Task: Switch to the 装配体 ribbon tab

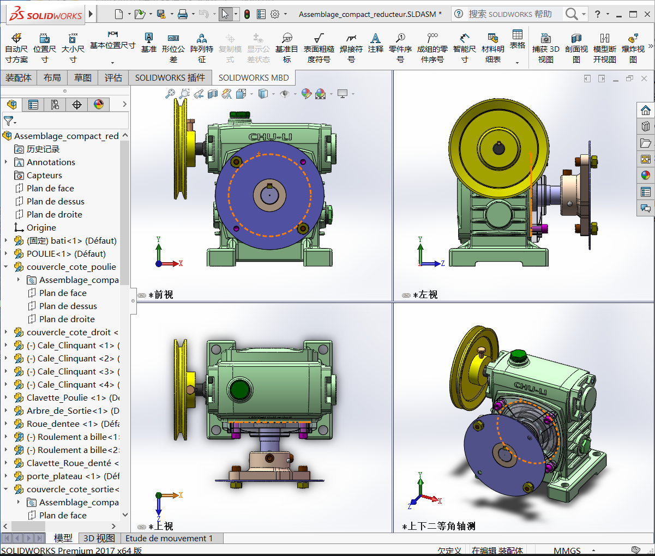Action: coord(19,78)
